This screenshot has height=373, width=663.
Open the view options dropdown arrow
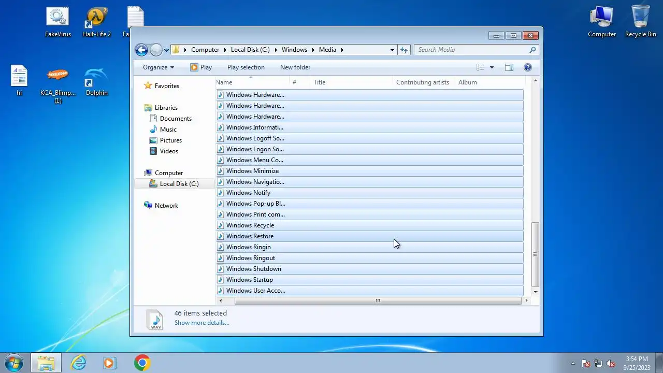(x=492, y=67)
